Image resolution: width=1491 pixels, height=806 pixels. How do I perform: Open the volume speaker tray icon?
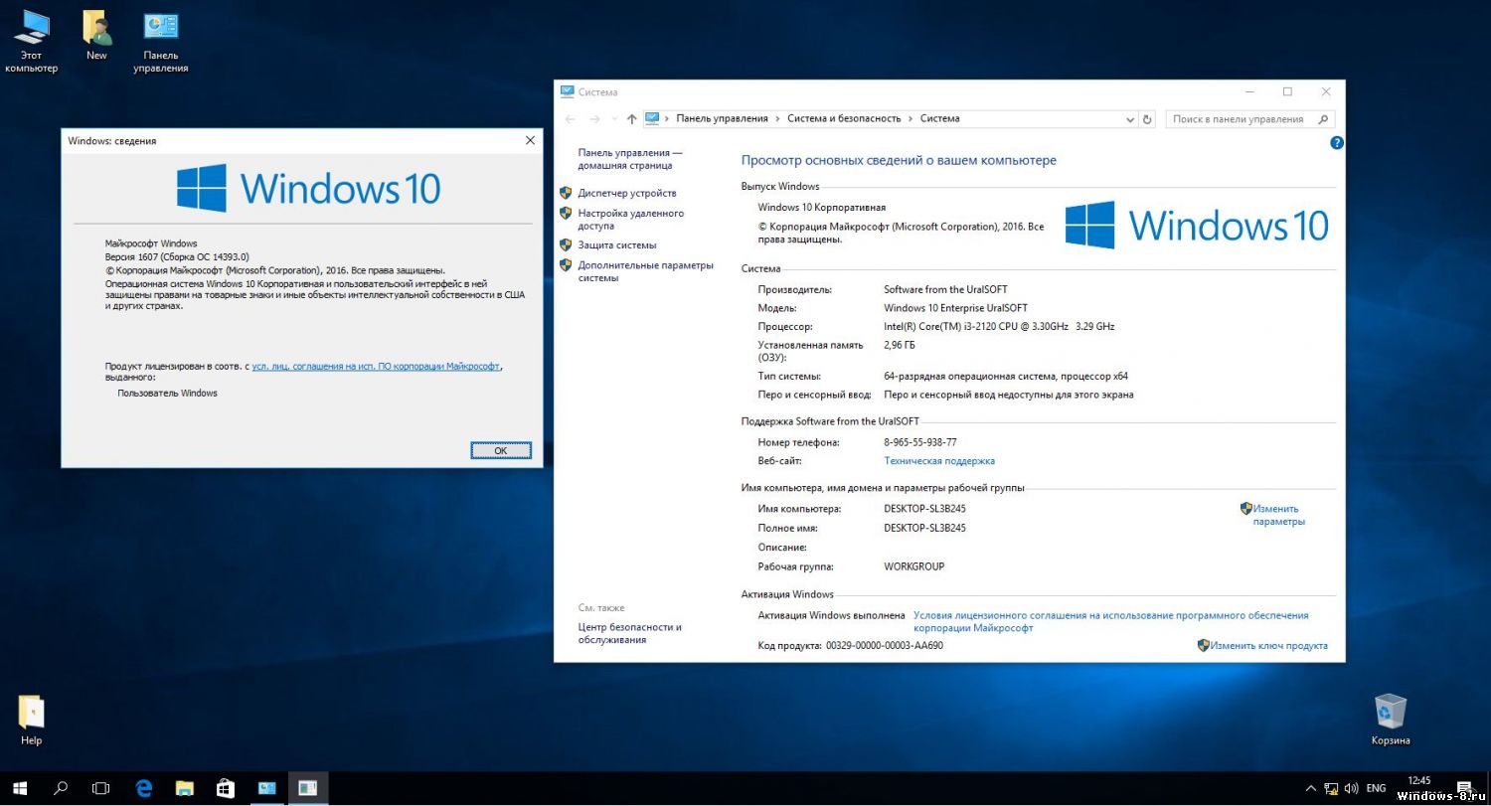click(x=1351, y=788)
